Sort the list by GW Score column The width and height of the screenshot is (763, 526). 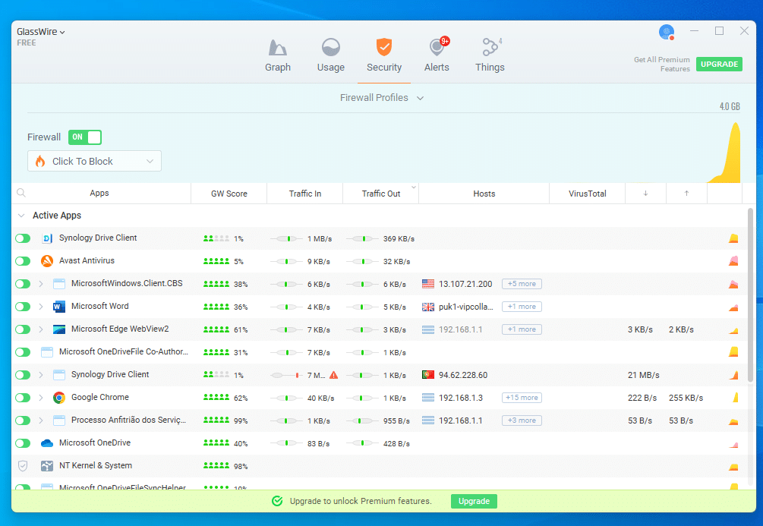click(x=229, y=194)
